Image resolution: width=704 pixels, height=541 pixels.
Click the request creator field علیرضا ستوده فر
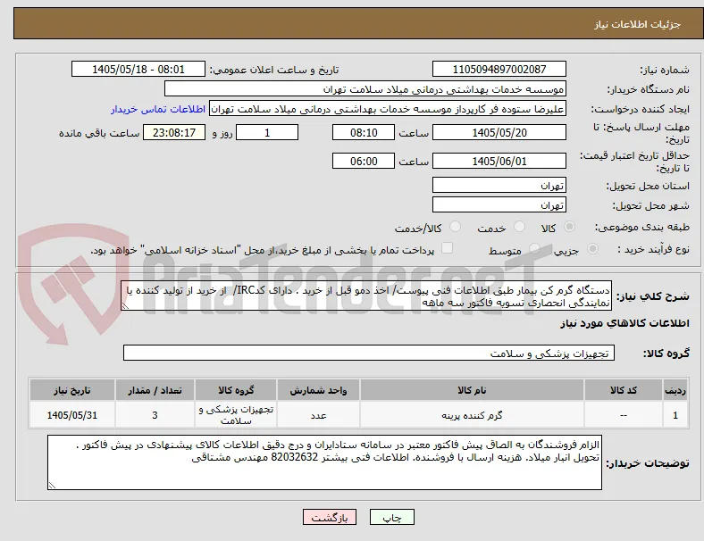click(388, 109)
